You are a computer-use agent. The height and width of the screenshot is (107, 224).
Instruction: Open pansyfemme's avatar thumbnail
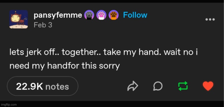19,19
